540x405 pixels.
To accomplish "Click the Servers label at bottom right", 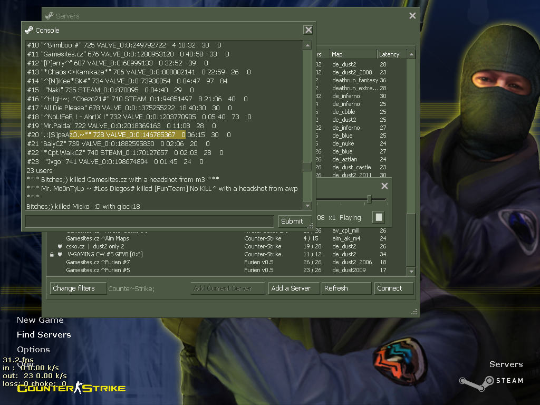I will [506, 364].
